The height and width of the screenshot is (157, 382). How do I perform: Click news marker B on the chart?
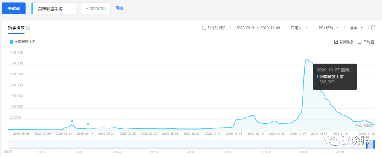88,124
